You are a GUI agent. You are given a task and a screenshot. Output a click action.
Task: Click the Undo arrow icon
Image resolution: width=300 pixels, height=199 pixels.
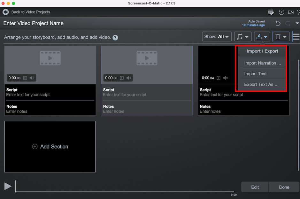click(278, 23)
